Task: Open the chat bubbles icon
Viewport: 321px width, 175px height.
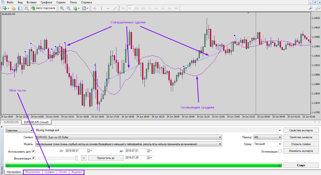Action: (318, 8)
